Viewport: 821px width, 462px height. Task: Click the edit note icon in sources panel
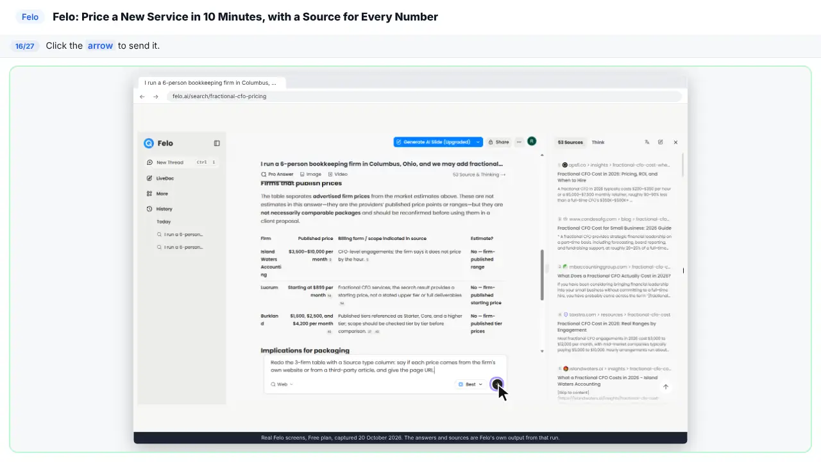pyautogui.click(x=661, y=142)
